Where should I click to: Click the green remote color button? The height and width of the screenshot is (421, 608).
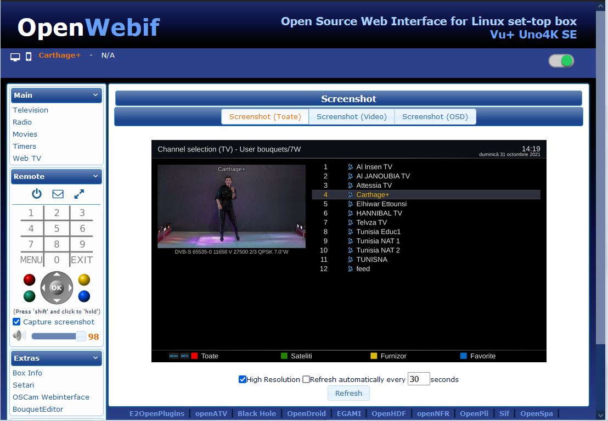point(30,296)
